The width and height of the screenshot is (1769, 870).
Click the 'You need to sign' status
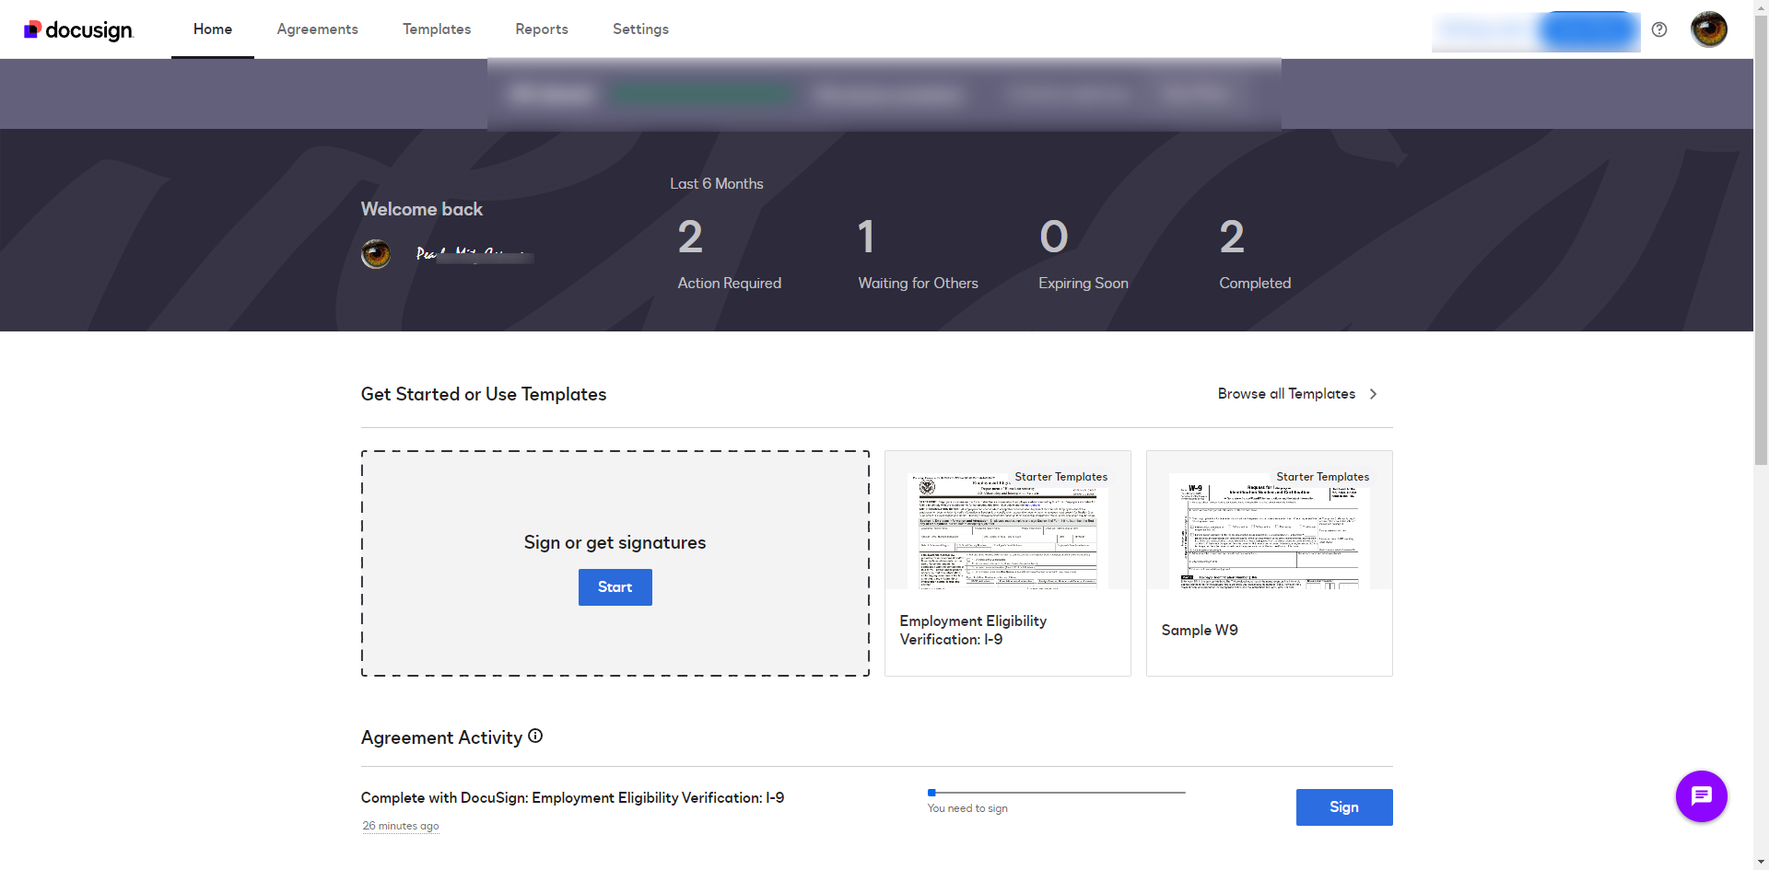point(967,808)
